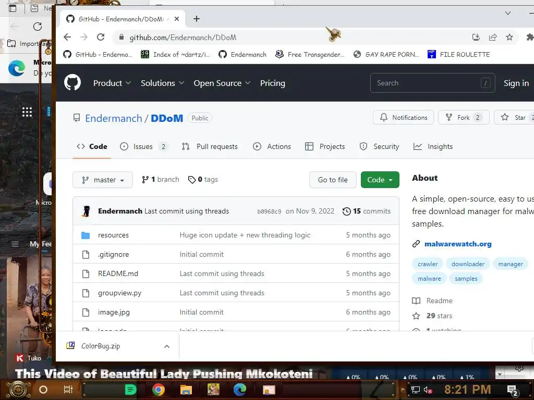The image size is (534, 400).
Task: Open the .gitignore file
Action: (113, 254)
